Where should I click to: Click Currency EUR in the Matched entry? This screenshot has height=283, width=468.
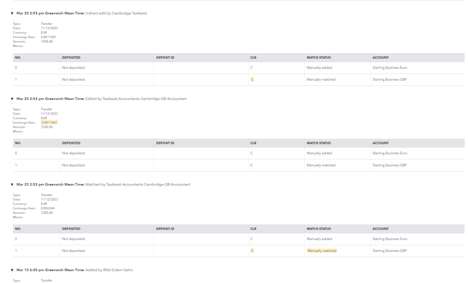point(44,204)
